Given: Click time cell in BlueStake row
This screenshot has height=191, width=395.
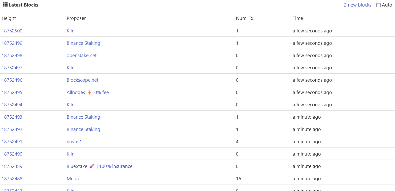Looking at the screenshot, I should (307, 166).
